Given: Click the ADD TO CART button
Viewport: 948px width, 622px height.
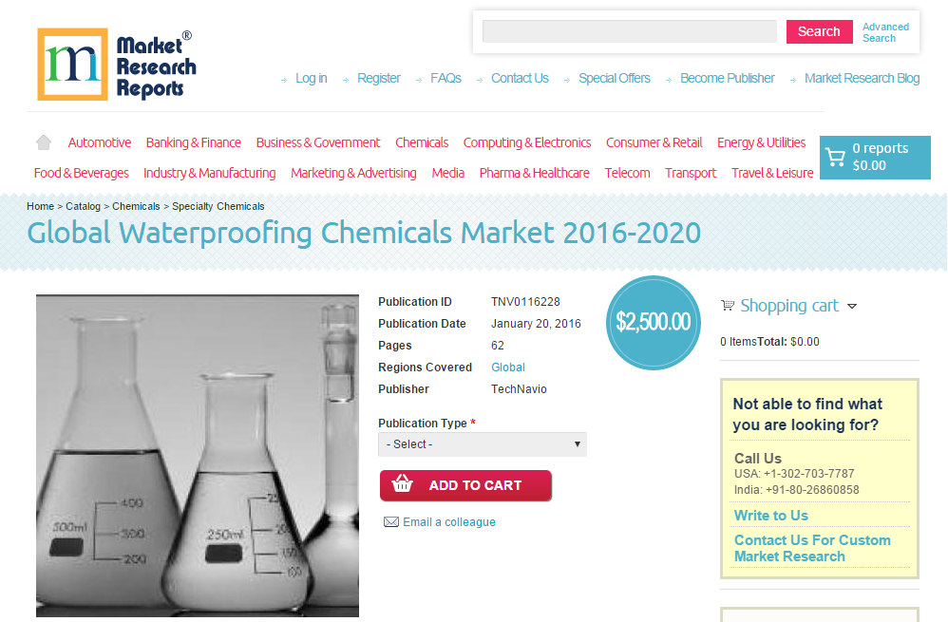Looking at the screenshot, I should [465, 485].
